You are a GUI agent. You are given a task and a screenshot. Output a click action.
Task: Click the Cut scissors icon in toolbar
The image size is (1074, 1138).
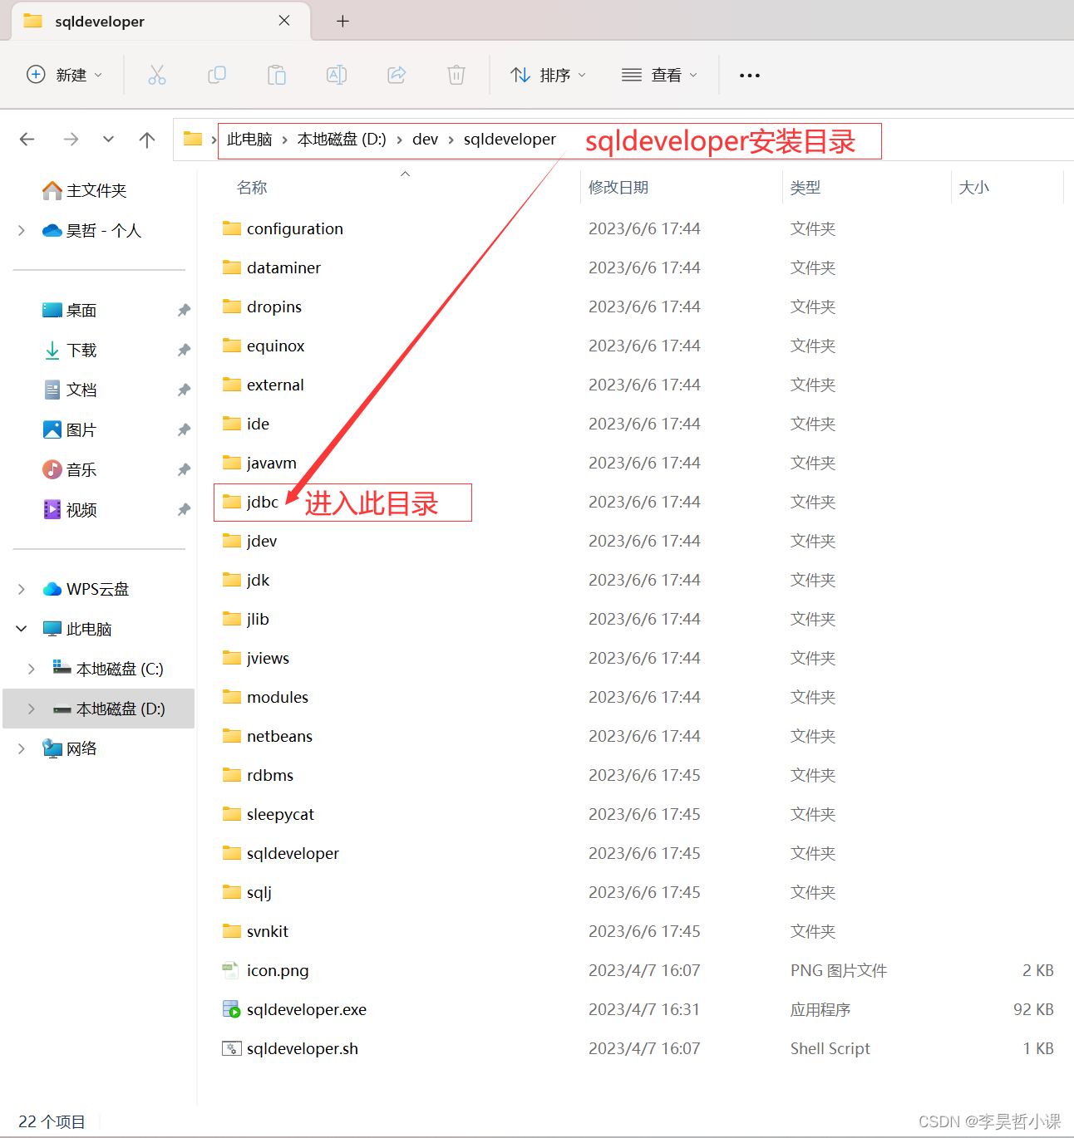coord(157,75)
